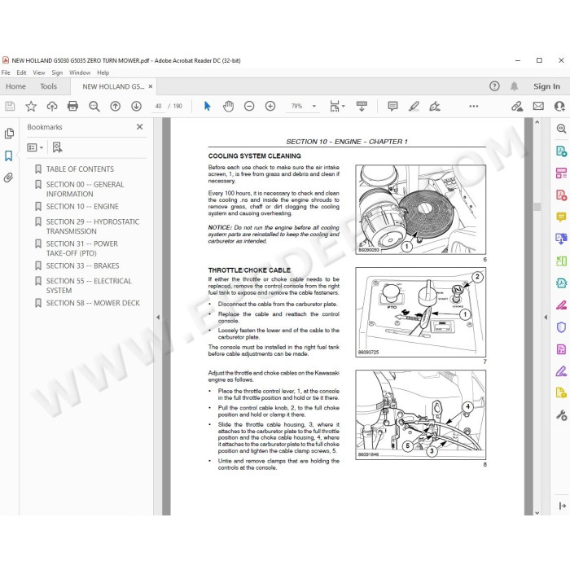Screen dimensions: 570x570
Task: Switch to the Home tab
Action: [x=15, y=86]
